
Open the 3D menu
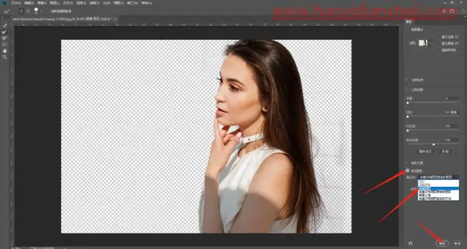[x=107, y=3]
